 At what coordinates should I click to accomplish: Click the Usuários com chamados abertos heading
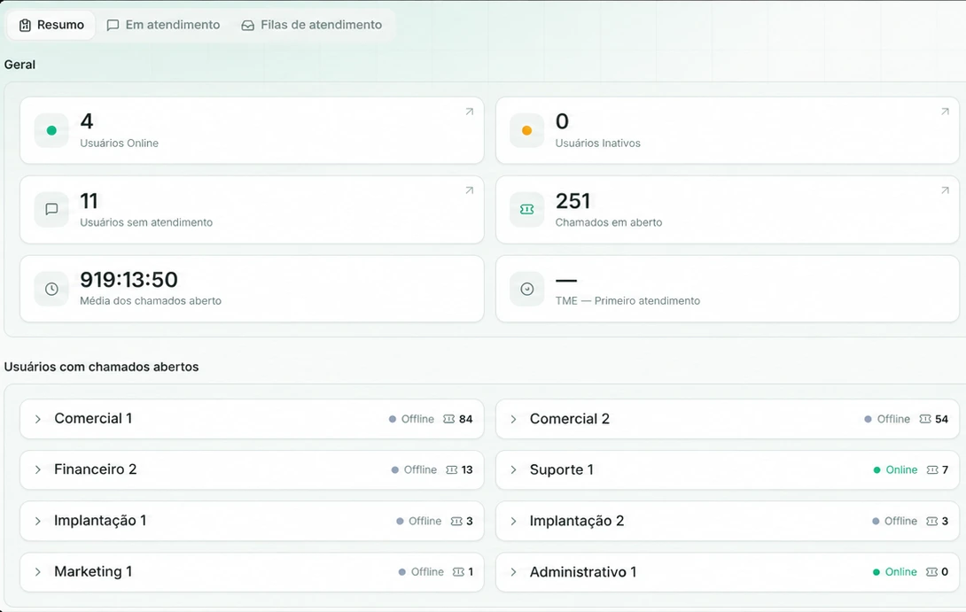pyautogui.click(x=101, y=367)
